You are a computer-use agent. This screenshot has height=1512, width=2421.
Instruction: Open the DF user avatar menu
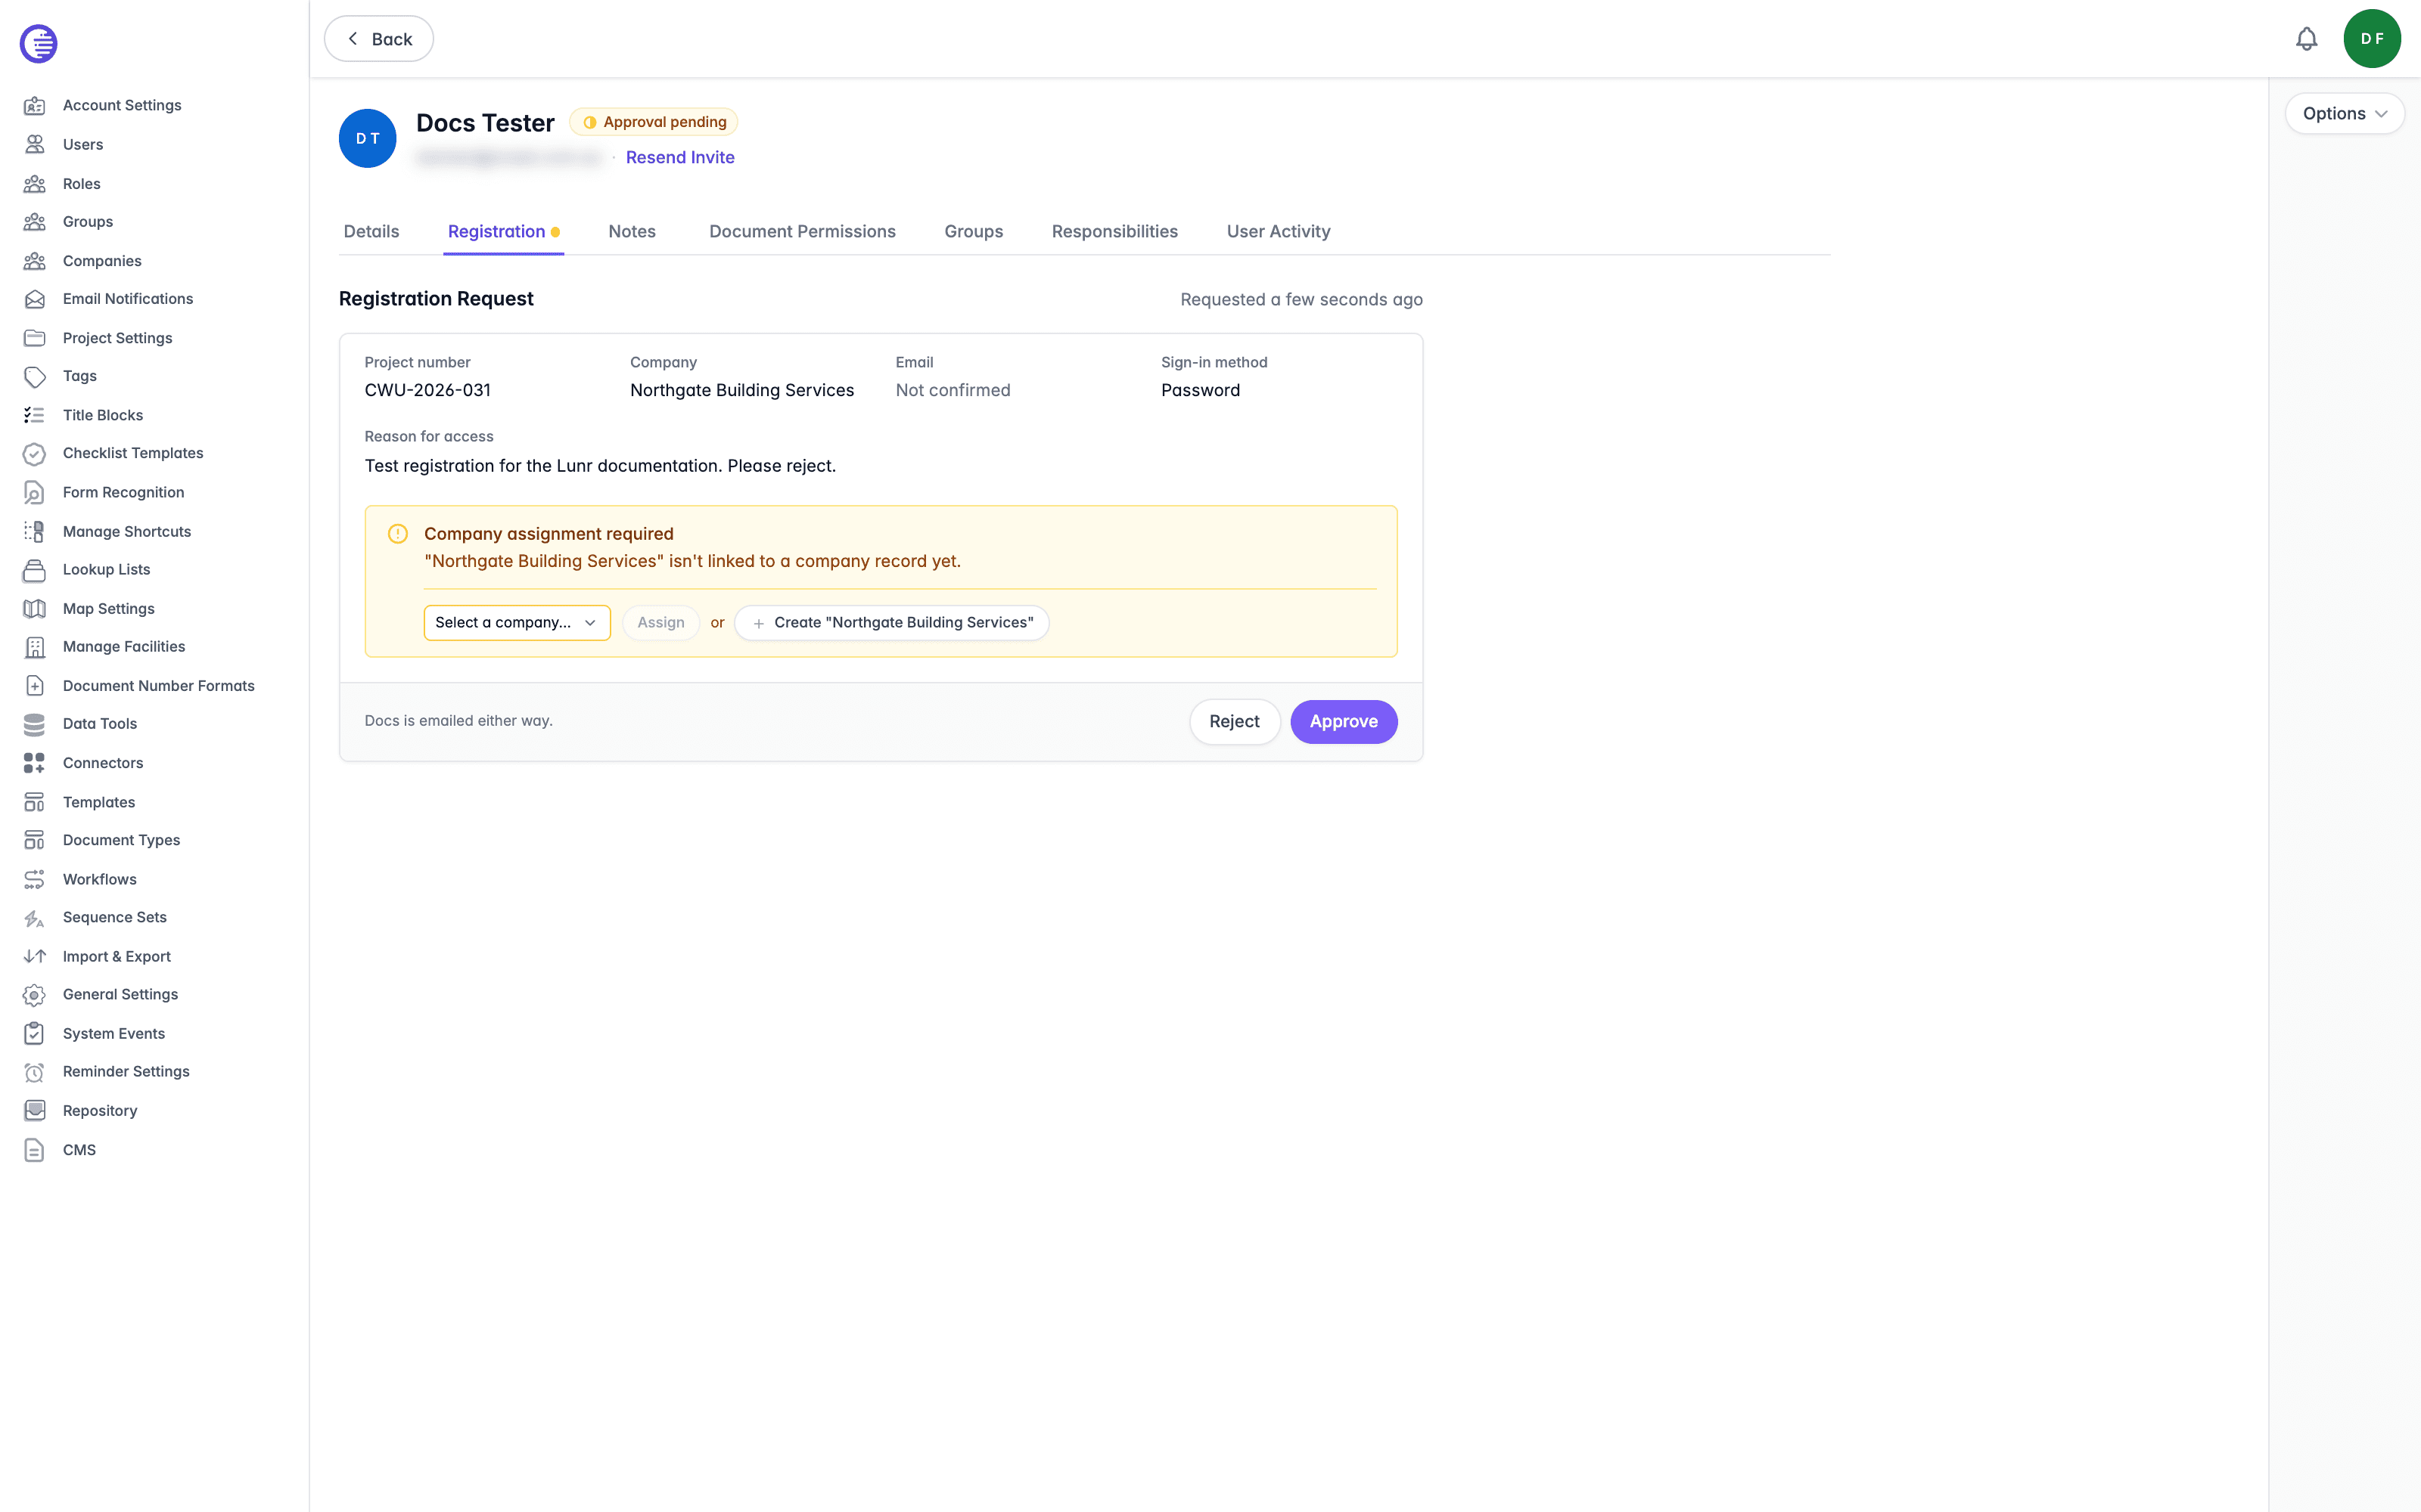pyautogui.click(x=2371, y=39)
